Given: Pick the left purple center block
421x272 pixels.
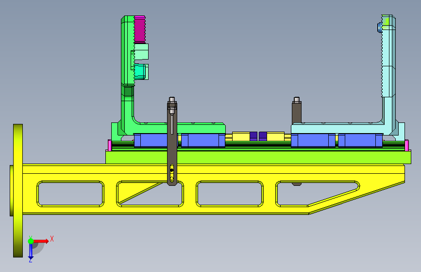Looking at the screenshot, I should (x=253, y=136).
